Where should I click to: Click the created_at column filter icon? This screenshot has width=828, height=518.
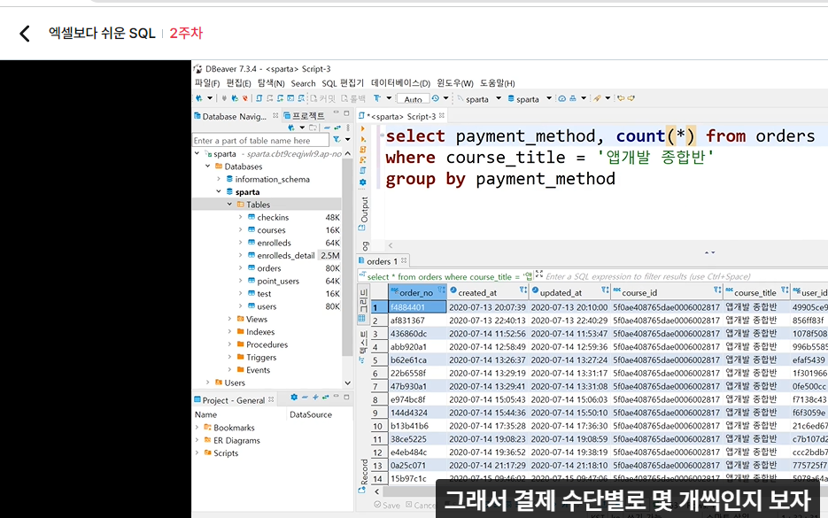tap(522, 290)
